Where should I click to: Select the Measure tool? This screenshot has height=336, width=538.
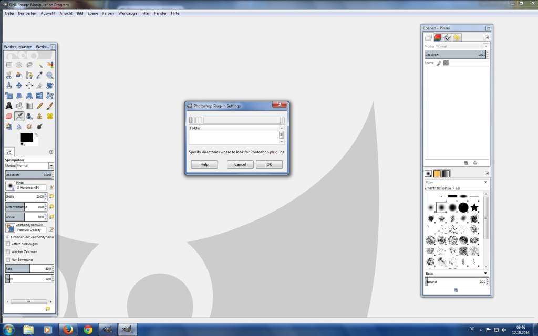pyautogui.click(x=9, y=86)
